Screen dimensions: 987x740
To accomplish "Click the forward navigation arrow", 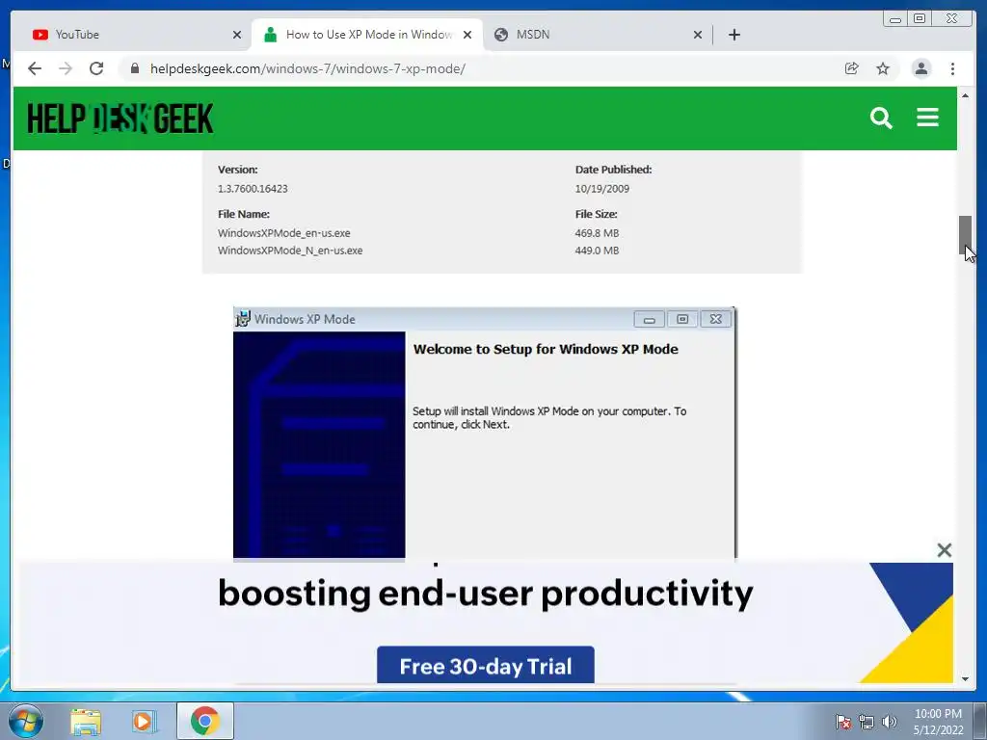I will click(x=66, y=68).
